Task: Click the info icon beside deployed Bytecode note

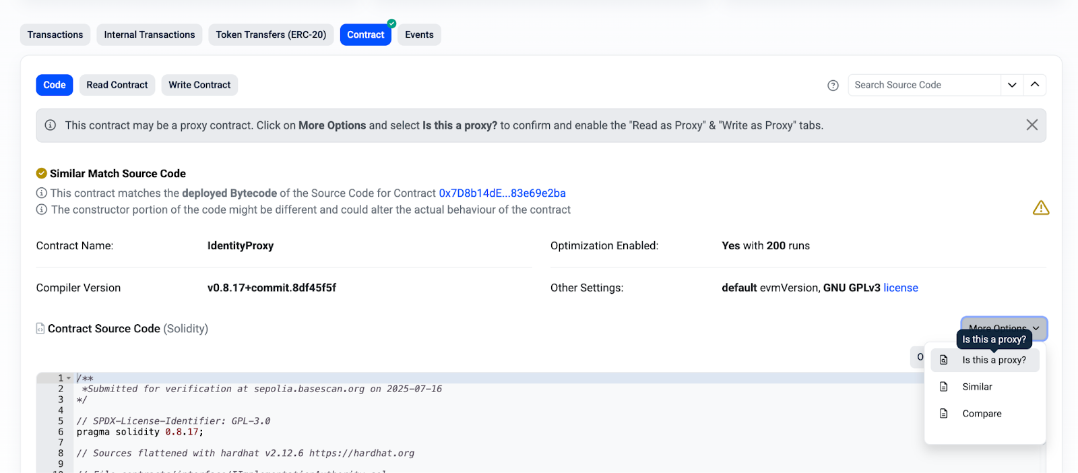Action: (42, 193)
